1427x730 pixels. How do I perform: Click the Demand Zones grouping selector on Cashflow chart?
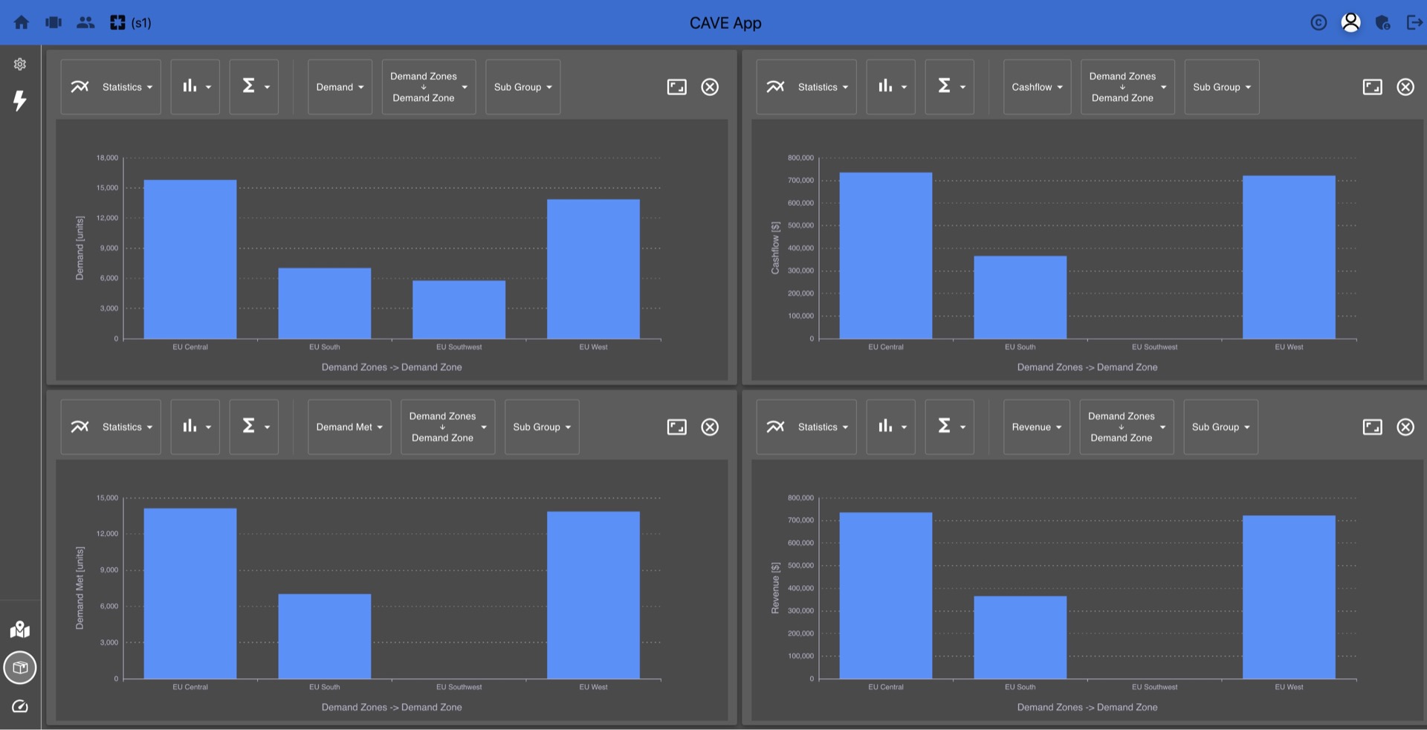click(x=1127, y=87)
